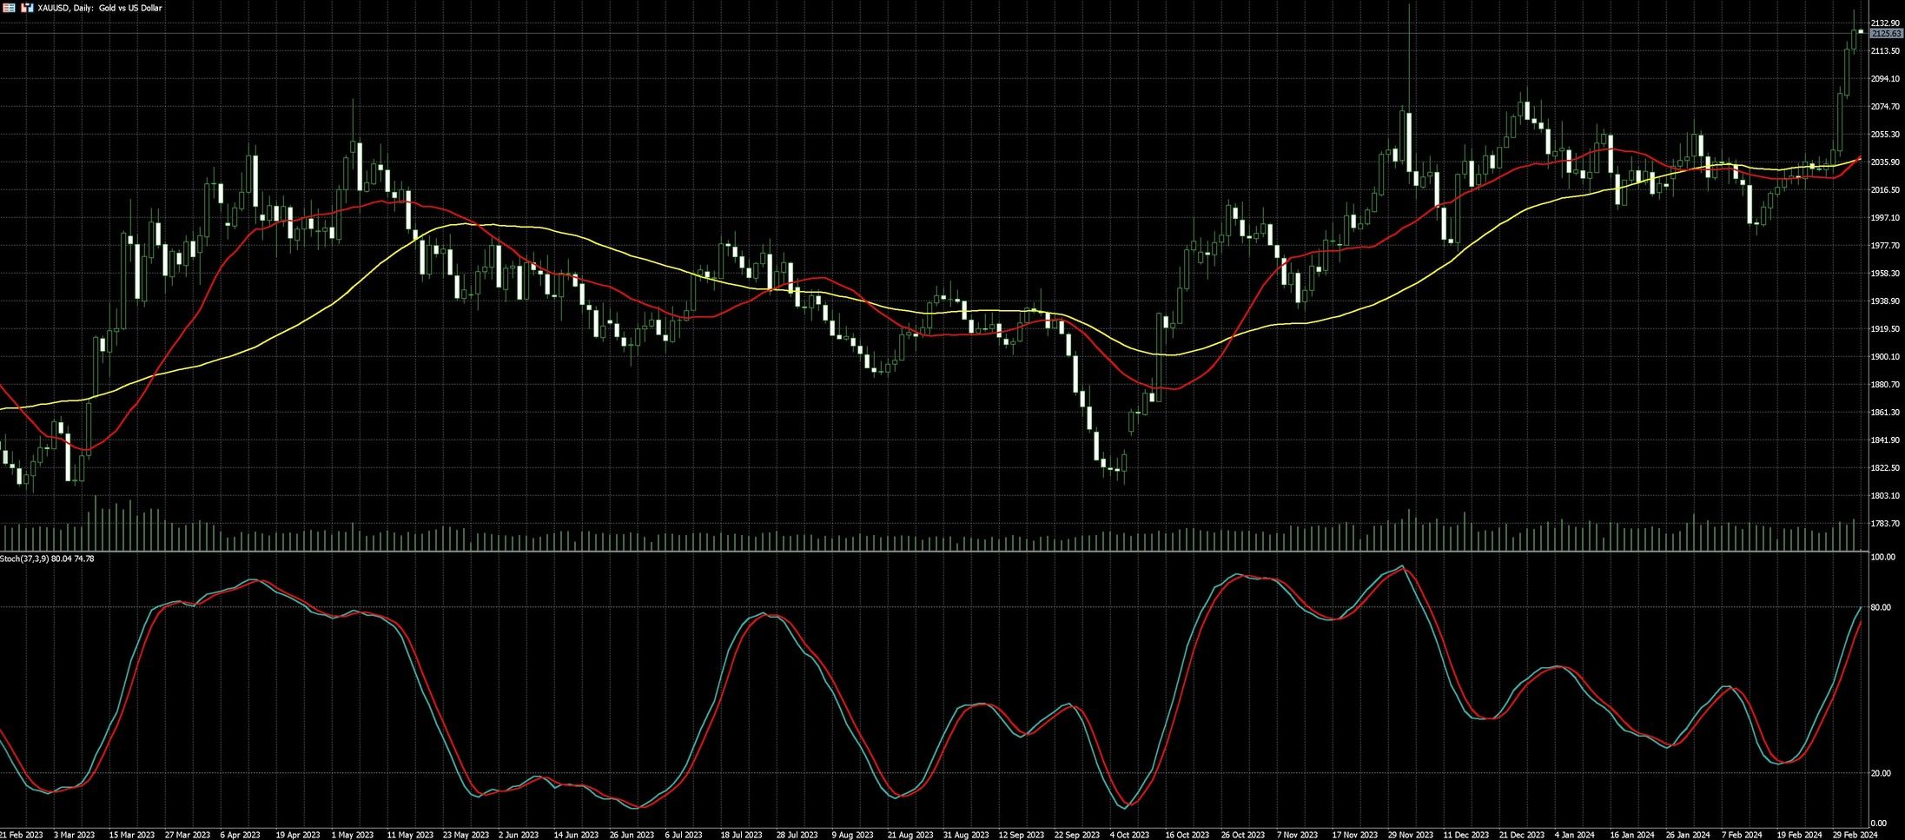Image resolution: width=1905 pixels, height=840 pixels.
Task: Click the white chart shift marker near current price
Action: pos(1861,32)
